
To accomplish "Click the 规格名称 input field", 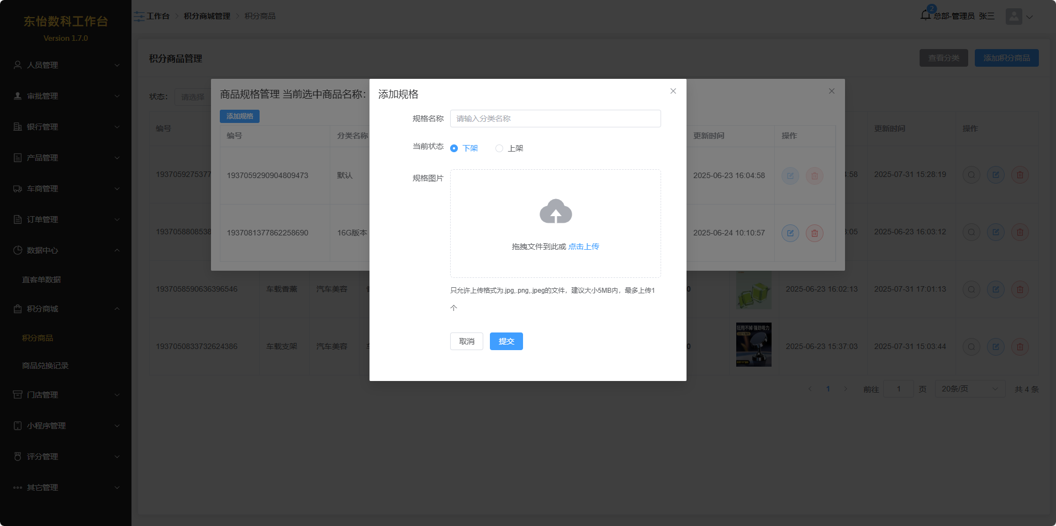I will pyautogui.click(x=555, y=119).
